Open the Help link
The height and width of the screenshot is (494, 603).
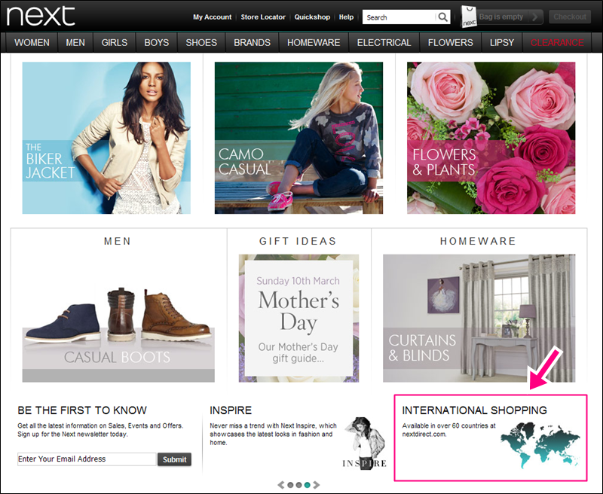pyautogui.click(x=346, y=17)
